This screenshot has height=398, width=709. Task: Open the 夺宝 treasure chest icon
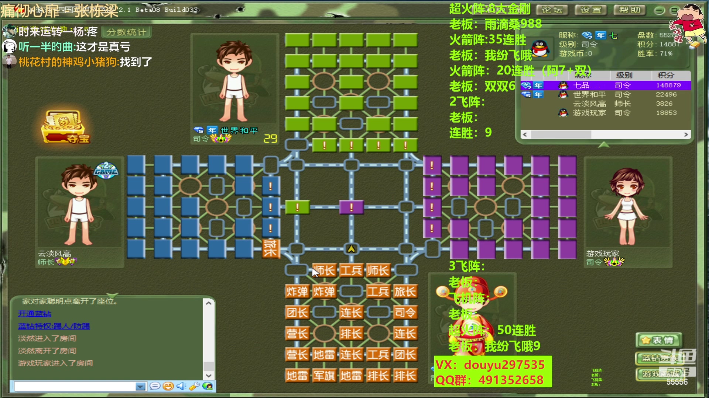tap(66, 126)
